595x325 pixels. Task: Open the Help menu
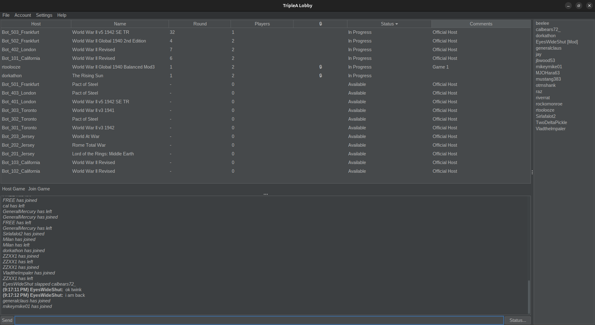(62, 15)
